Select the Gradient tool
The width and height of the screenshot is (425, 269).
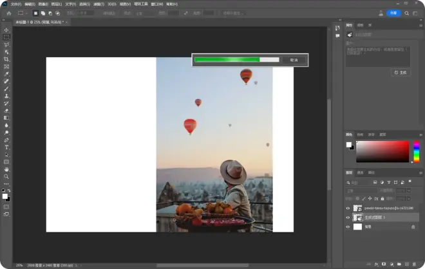pyautogui.click(x=6, y=118)
